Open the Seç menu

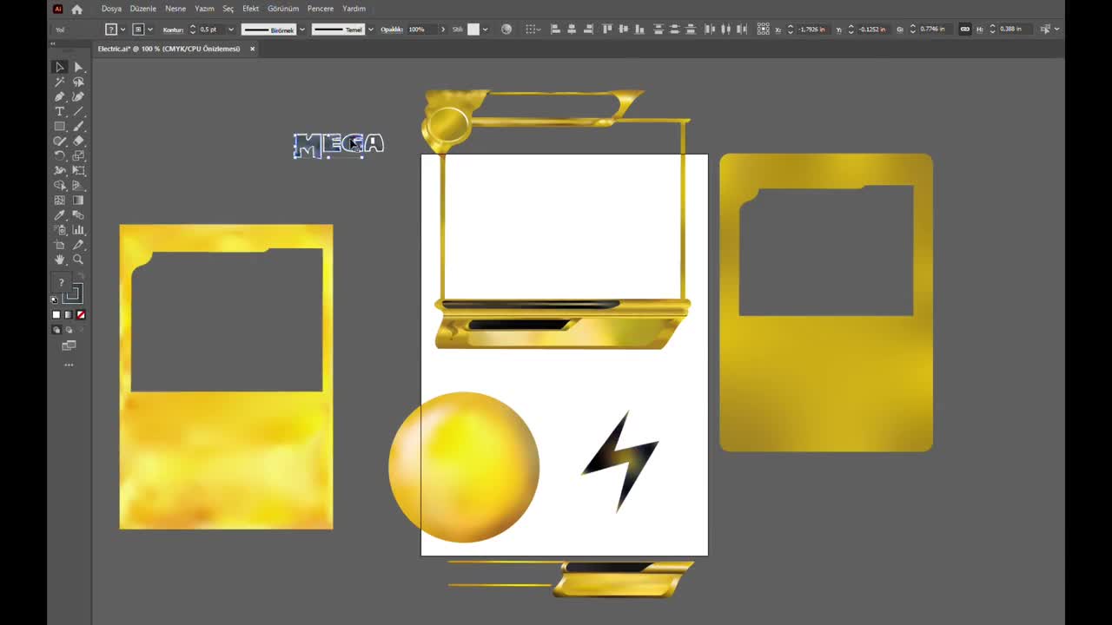[x=228, y=9]
